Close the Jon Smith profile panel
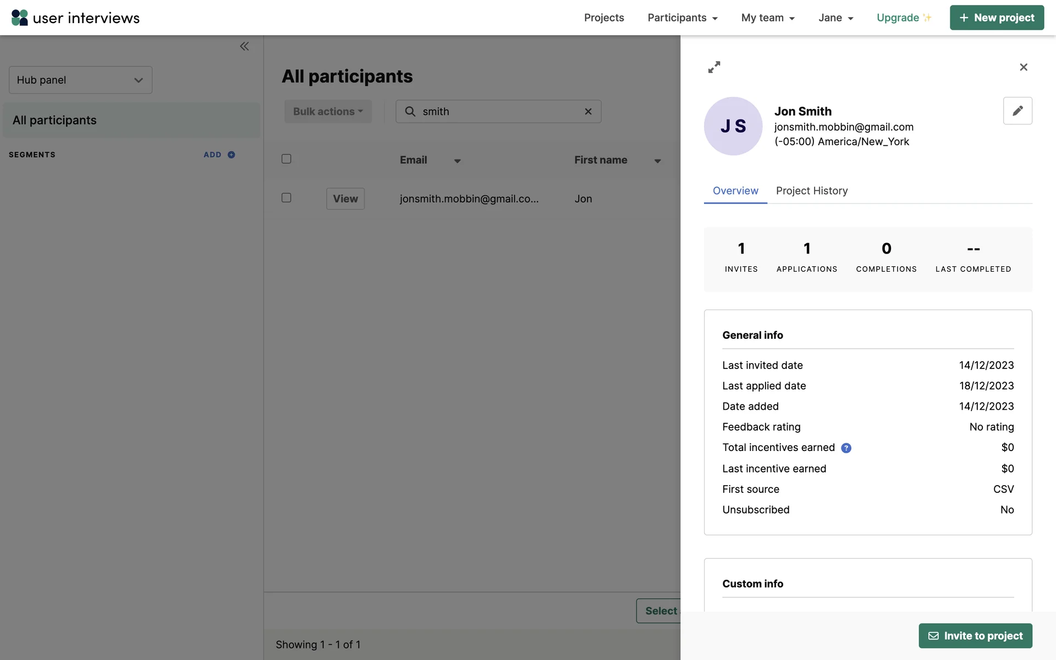1056x660 pixels. (1023, 67)
